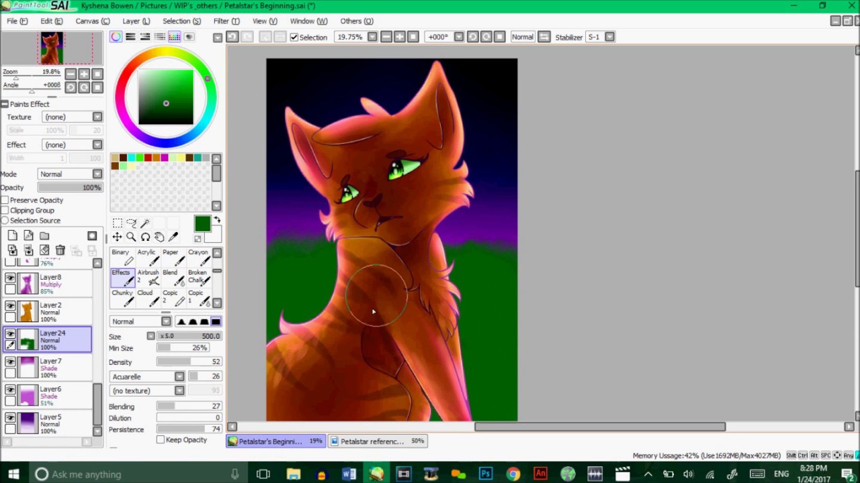Viewport: 860px width, 483px height.
Task: Select the Lasso tool
Action: 131,223
